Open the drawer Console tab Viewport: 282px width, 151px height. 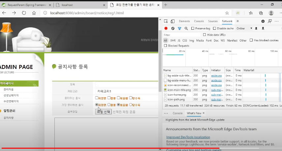pyautogui.click(x=177, y=113)
